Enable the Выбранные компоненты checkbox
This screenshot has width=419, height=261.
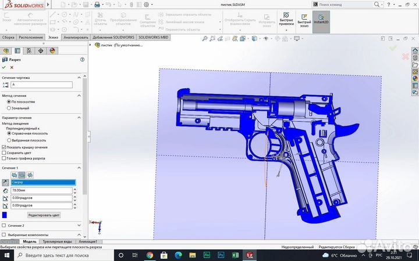[3, 235]
